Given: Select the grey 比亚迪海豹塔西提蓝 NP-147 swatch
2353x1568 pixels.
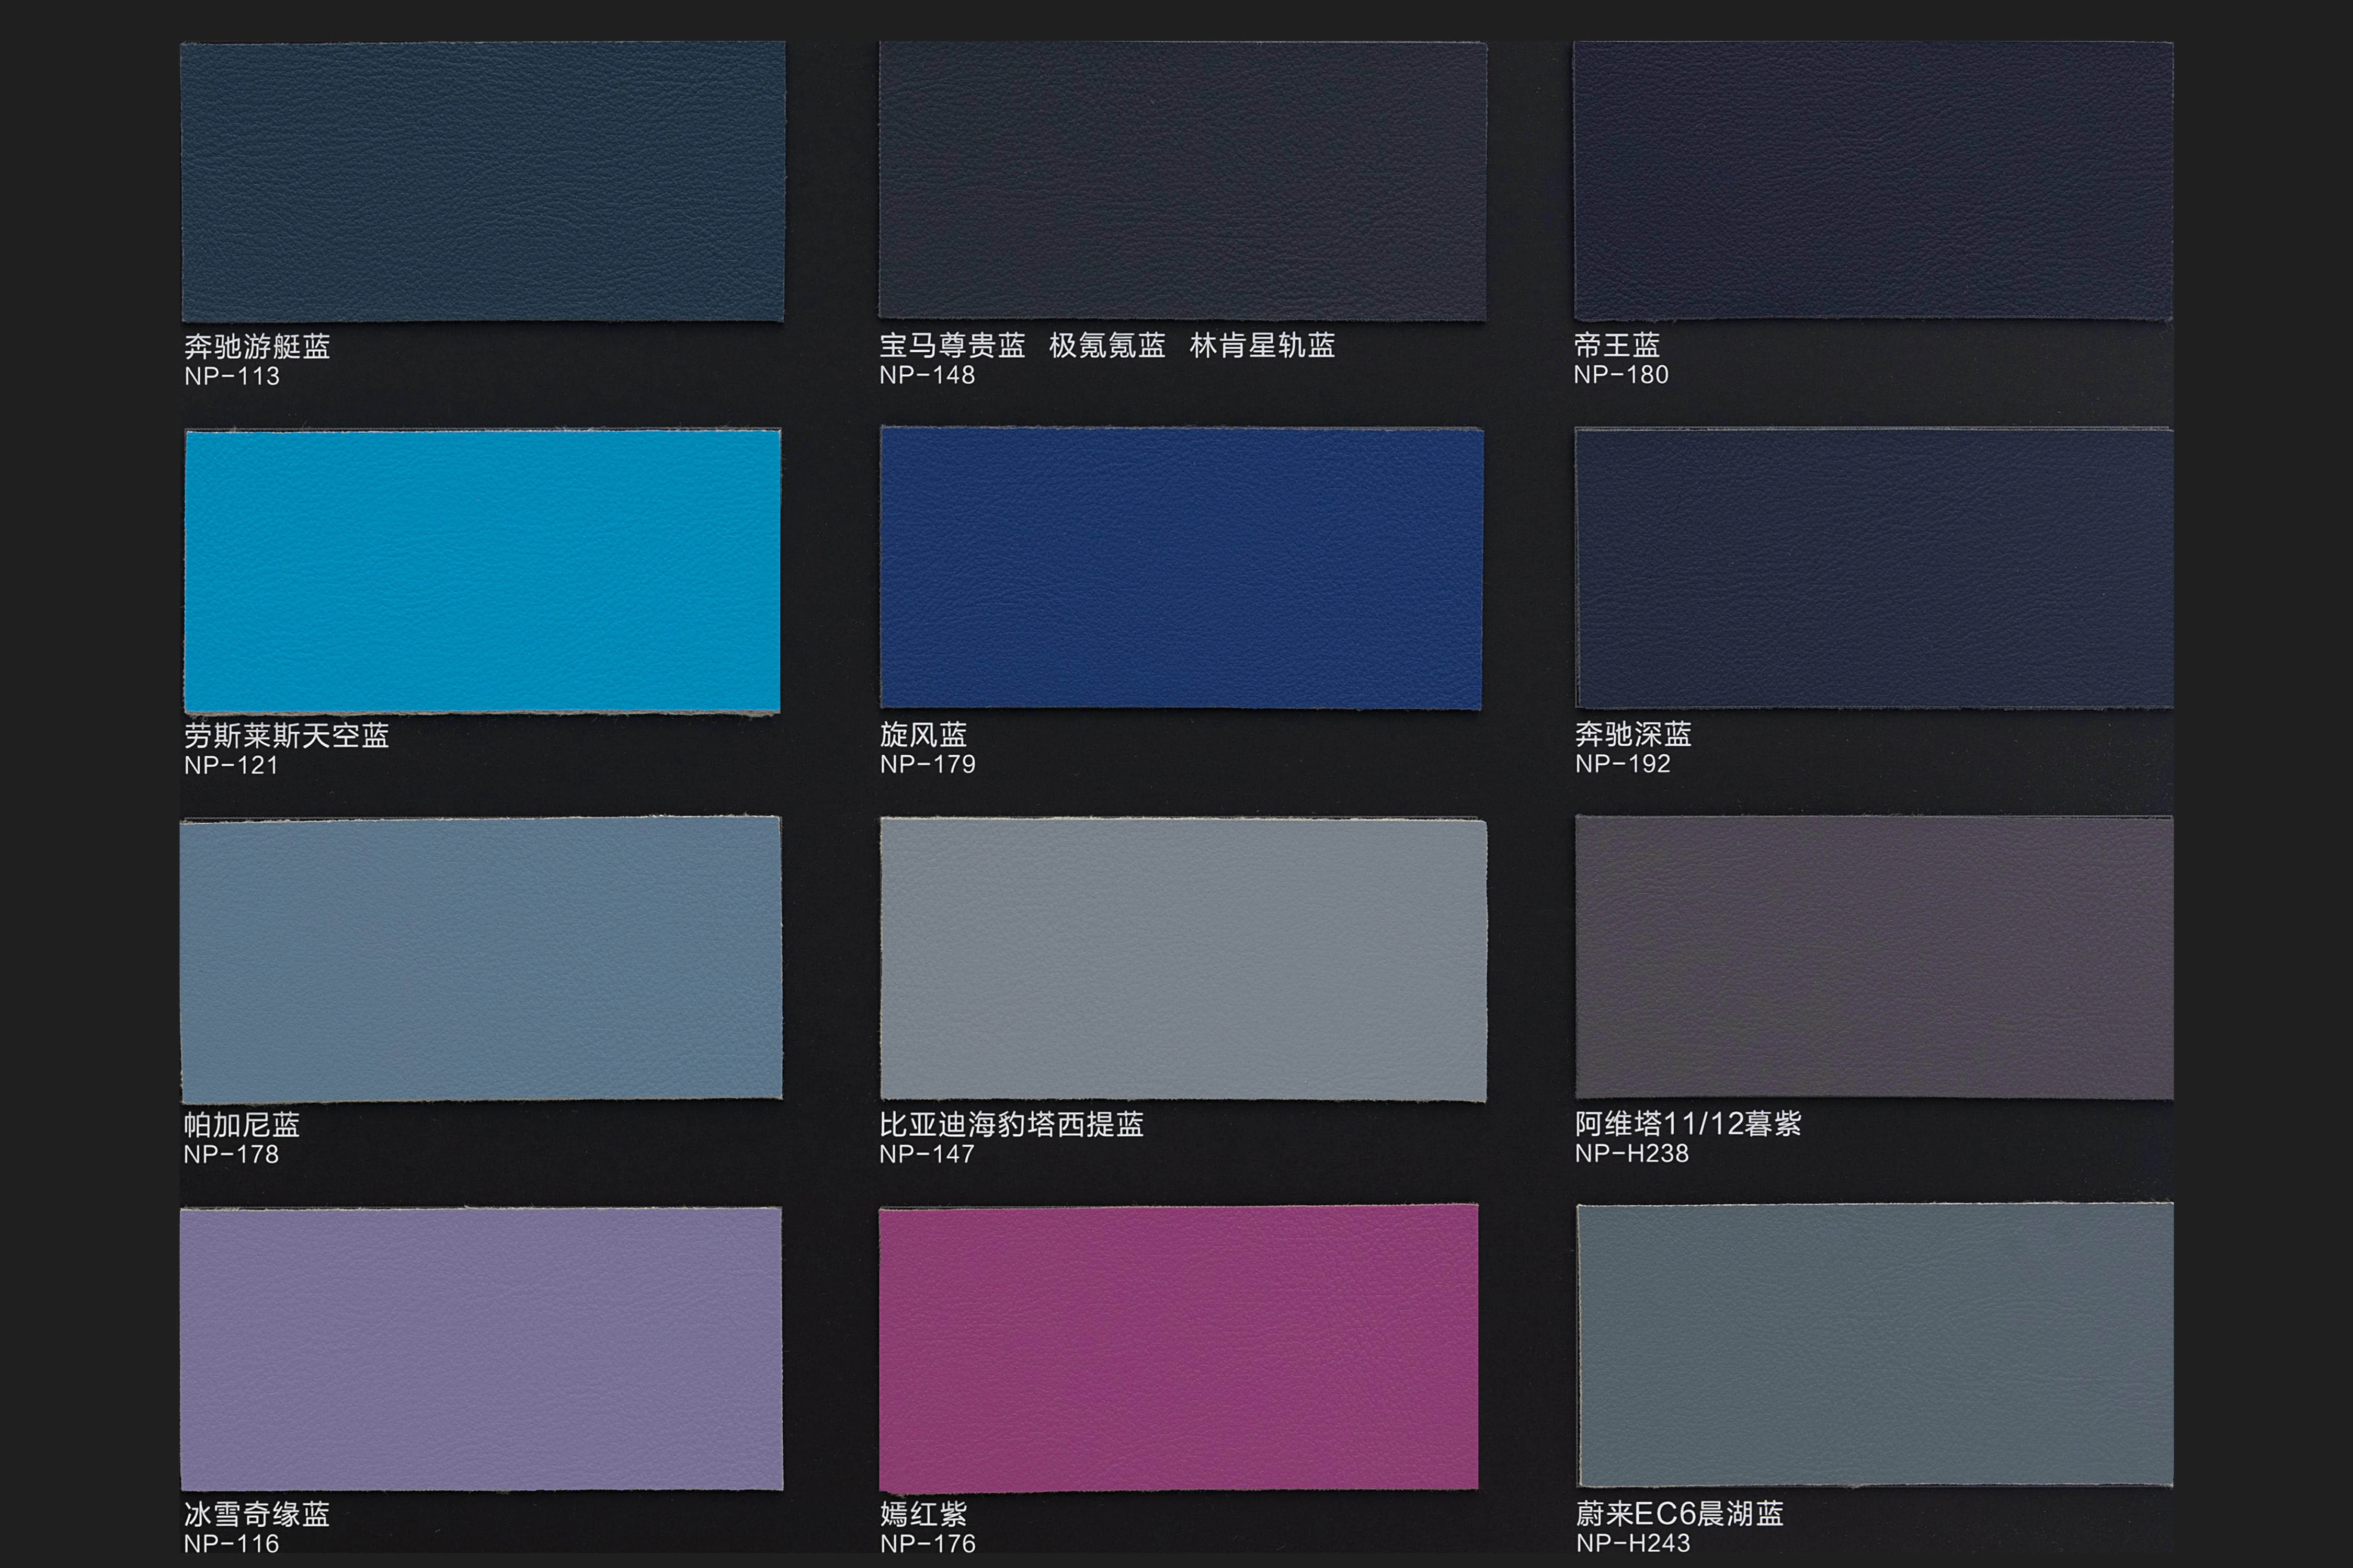Looking at the screenshot, I should pyautogui.click(x=1182, y=959).
